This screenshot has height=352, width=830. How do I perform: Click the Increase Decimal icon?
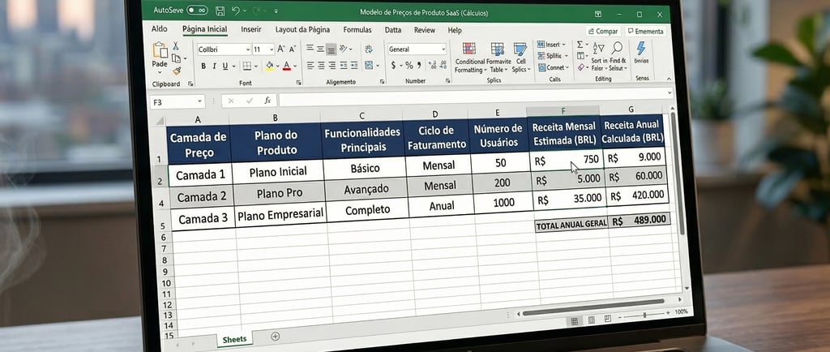point(433,65)
